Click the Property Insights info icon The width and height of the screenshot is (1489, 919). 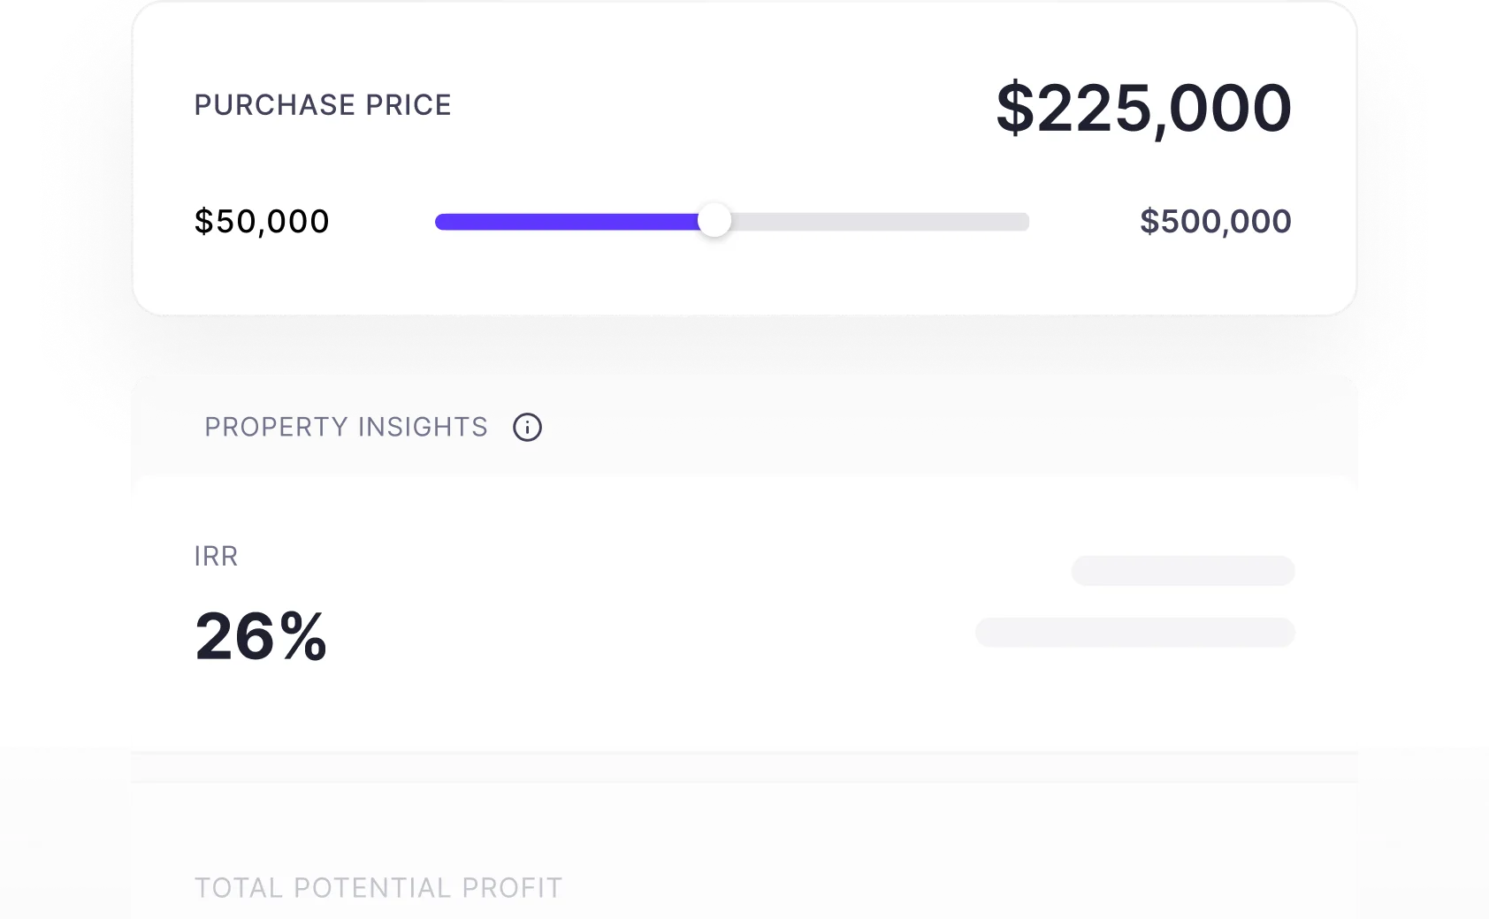[527, 428]
